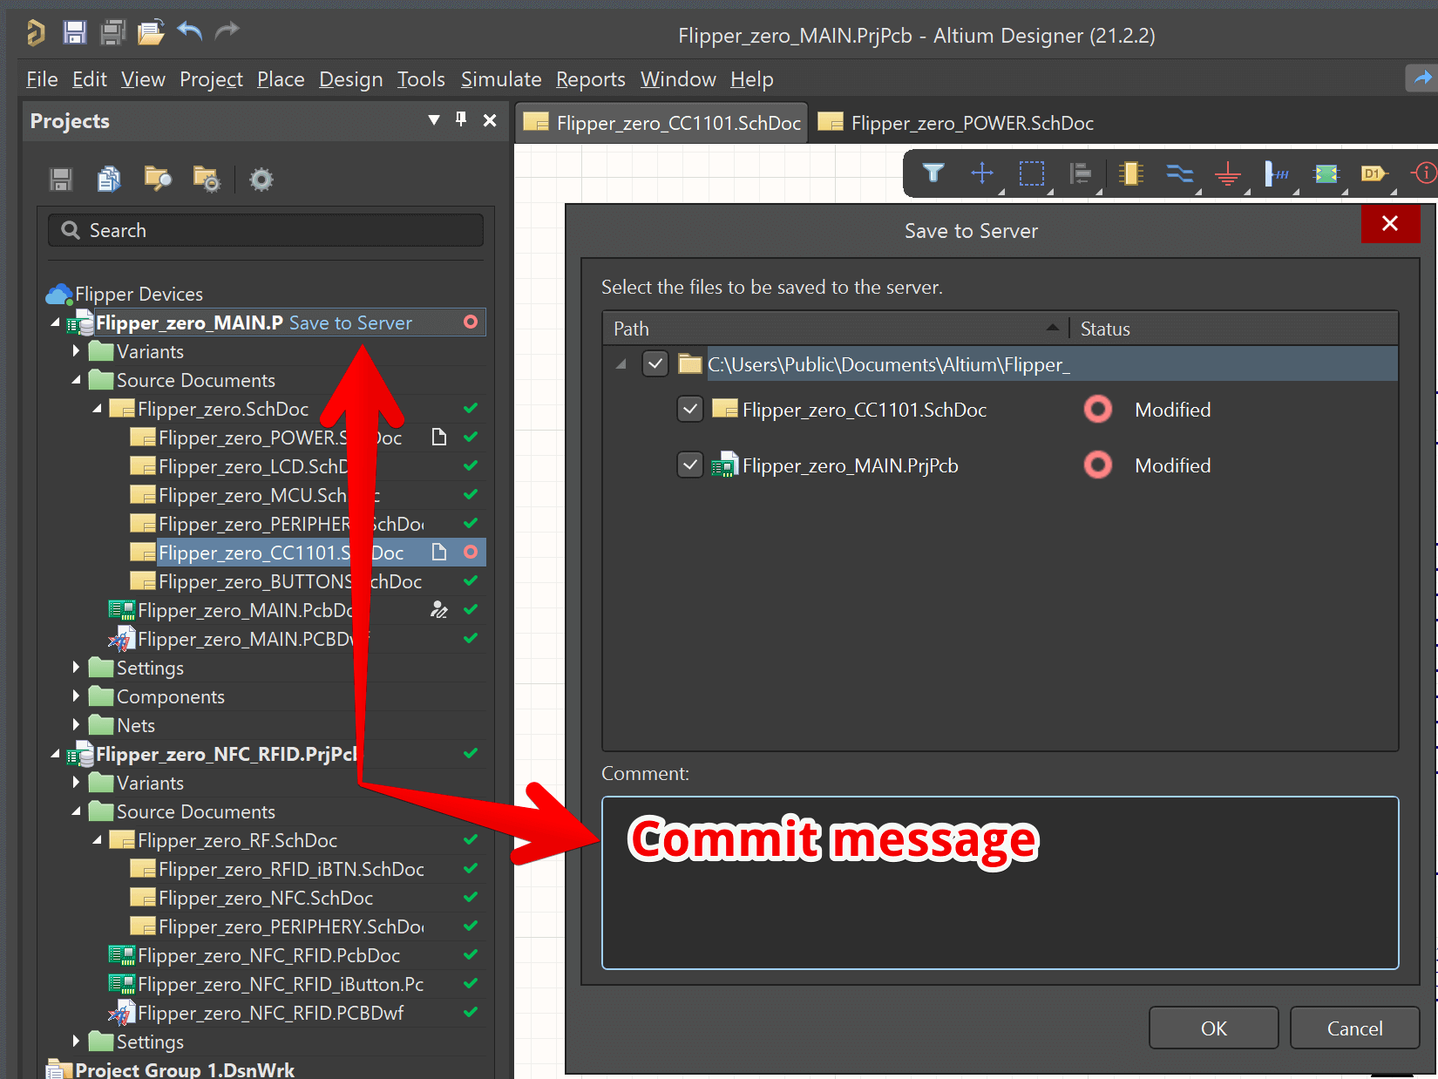Click Projects panel folder settings icon

point(207,180)
